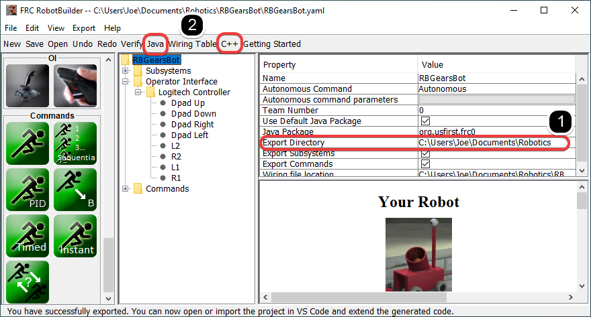Edit the Name property value
Screen dimensions: 591x317
coord(497,78)
